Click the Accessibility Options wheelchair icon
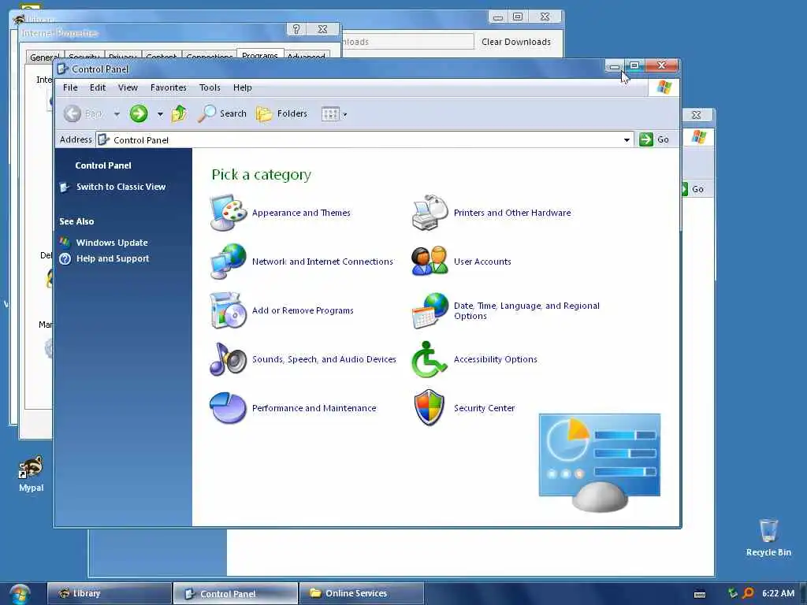 430,359
